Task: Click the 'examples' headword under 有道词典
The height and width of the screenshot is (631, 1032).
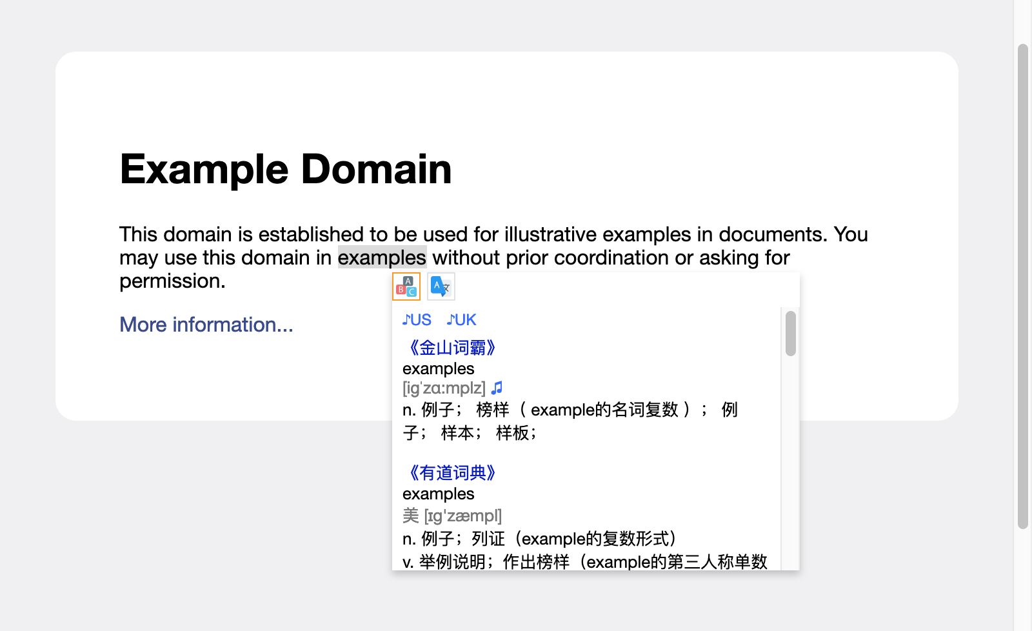Action: coord(439,494)
